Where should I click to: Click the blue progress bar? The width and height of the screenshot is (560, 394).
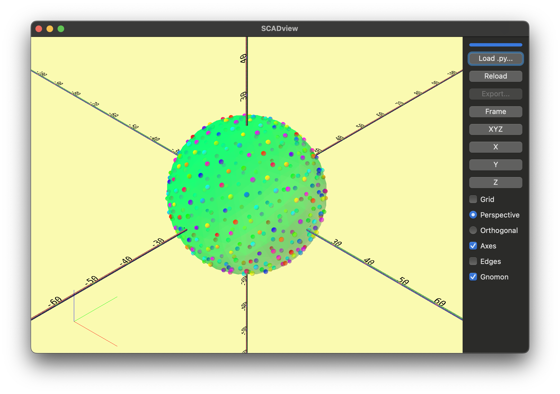pyautogui.click(x=496, y=45)
